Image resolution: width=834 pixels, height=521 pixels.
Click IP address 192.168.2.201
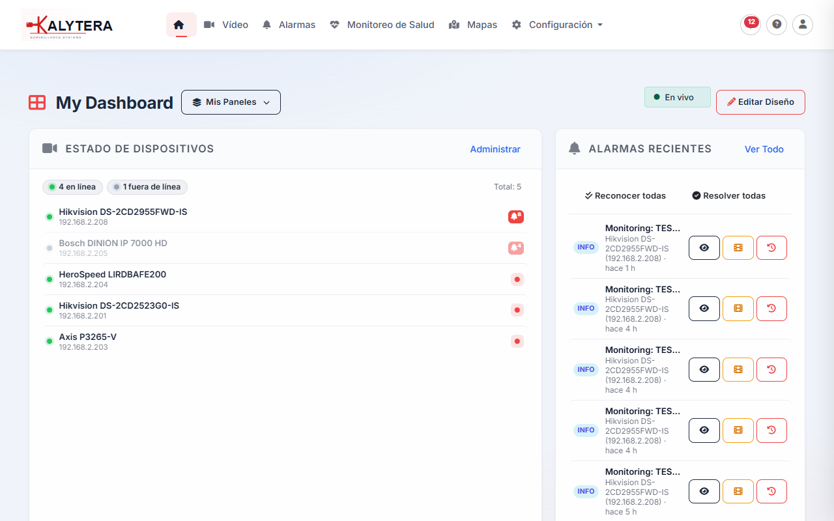(83, 316)
